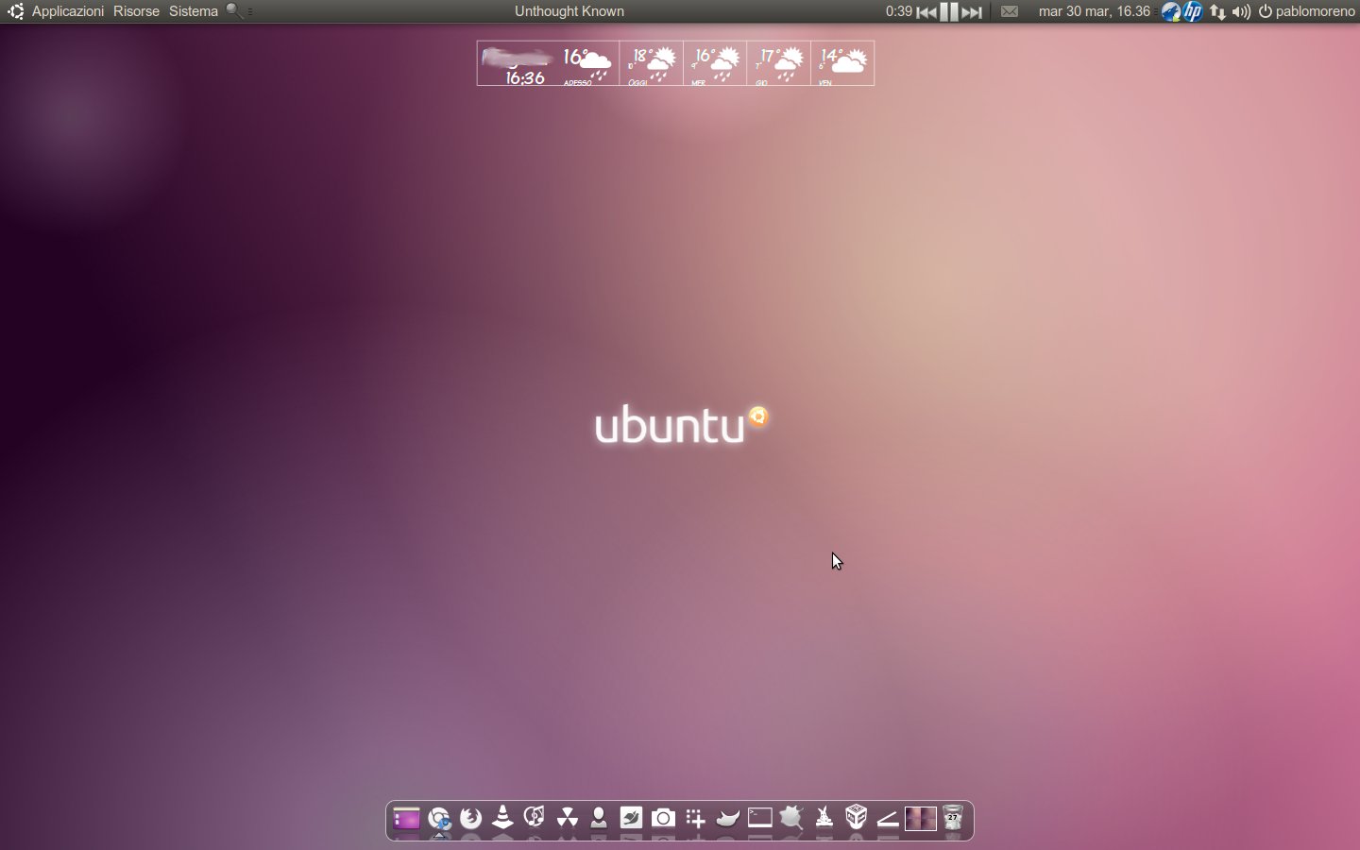The image size is (1360, 850).
Task: Click the Unthought Known song title
Action: (x=569, y=11)
